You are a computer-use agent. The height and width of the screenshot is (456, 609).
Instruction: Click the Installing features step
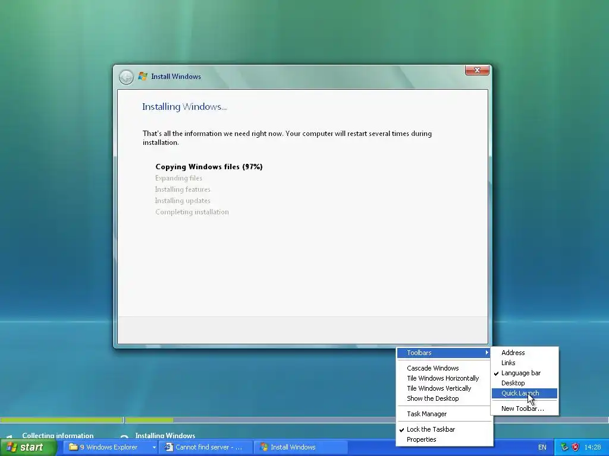click(x=183, y=189)
